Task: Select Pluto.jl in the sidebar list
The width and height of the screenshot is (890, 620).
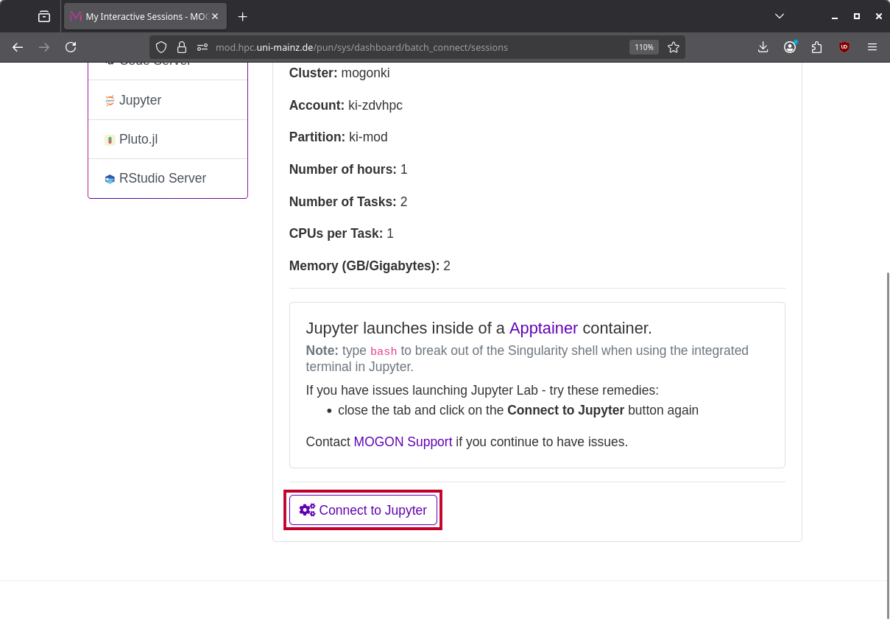Action: [168, 139]
